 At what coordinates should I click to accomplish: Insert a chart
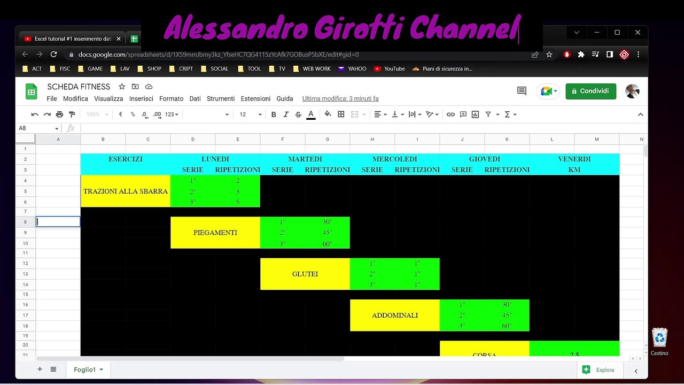click(x=475, y=114)
